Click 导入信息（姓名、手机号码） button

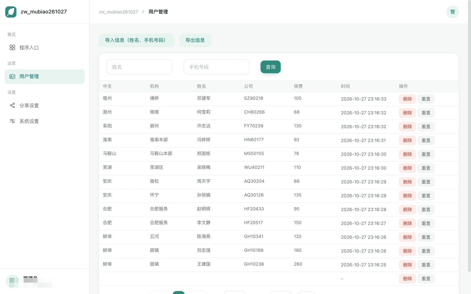coord(137,40)
